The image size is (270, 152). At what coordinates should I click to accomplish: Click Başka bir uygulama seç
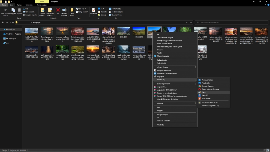tap(210, 106)
